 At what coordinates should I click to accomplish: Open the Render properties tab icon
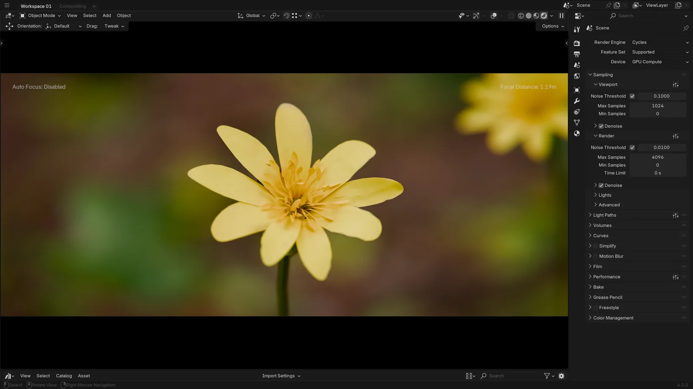[576, 43]
